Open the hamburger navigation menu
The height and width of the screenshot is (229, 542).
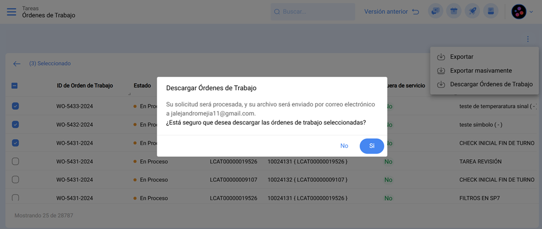coord(11,12)
